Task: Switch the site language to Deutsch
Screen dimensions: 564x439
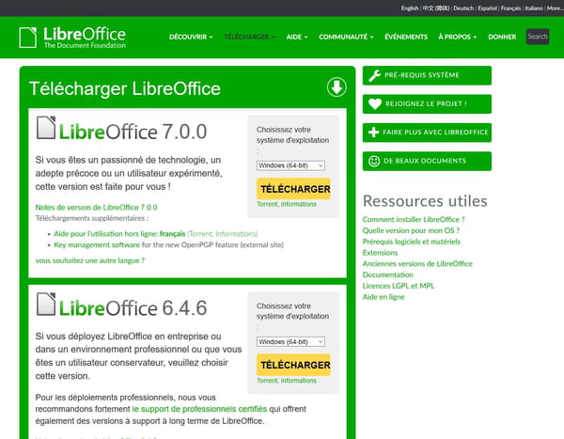Action: click(463, 8)
